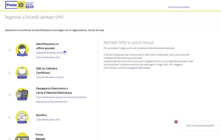
Task: Click the passport and ID card icon
Action: coord(22,94)
